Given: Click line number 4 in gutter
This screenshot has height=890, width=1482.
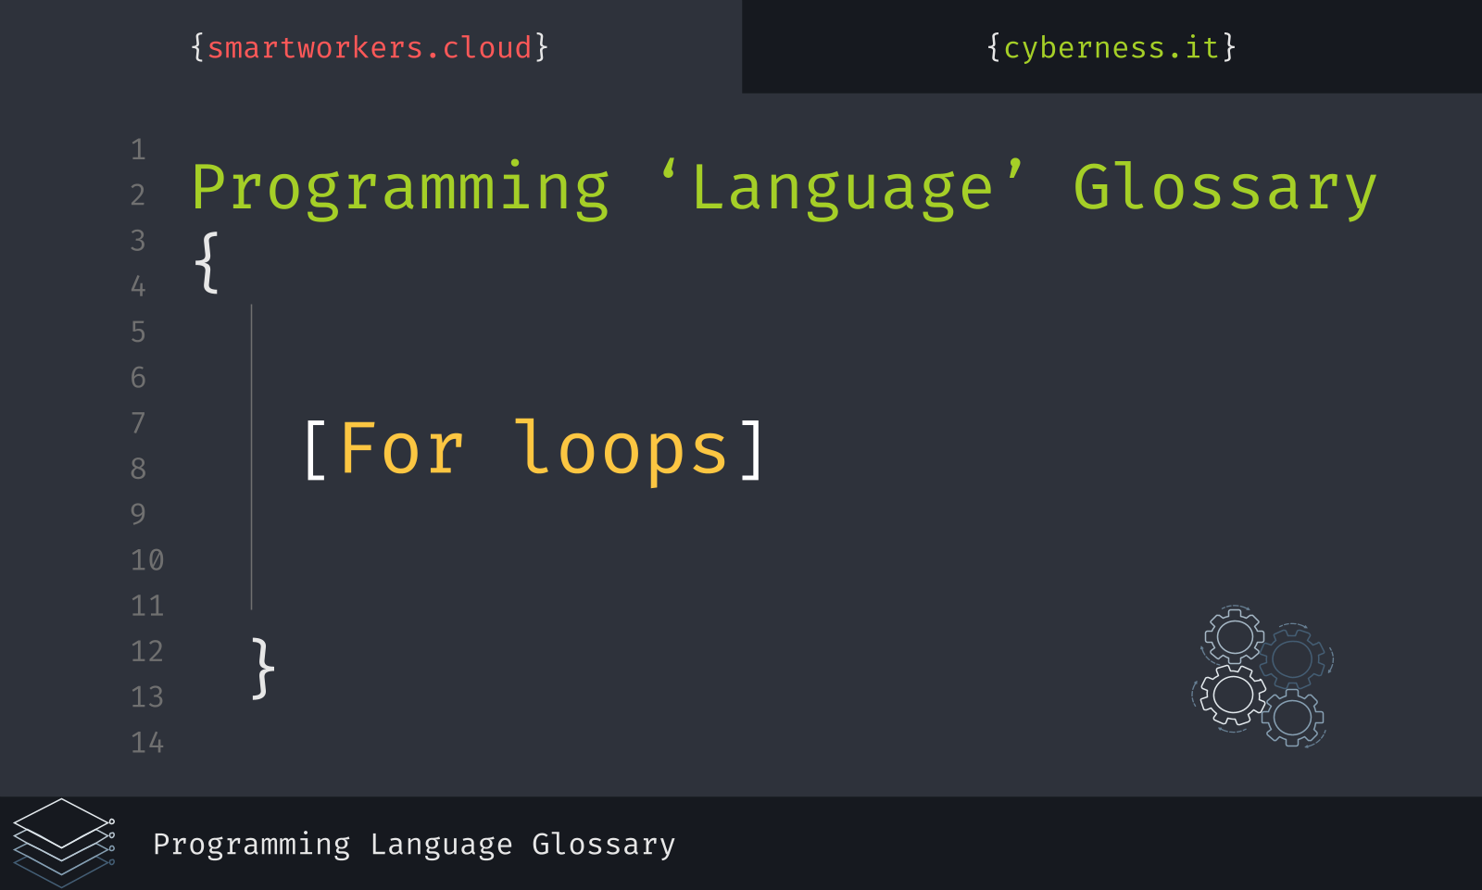Looking at the screenshot, I should click(138, 286).
